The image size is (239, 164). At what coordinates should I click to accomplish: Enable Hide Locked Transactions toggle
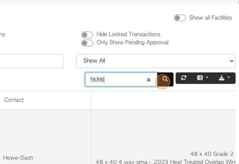tap(87, 35)
